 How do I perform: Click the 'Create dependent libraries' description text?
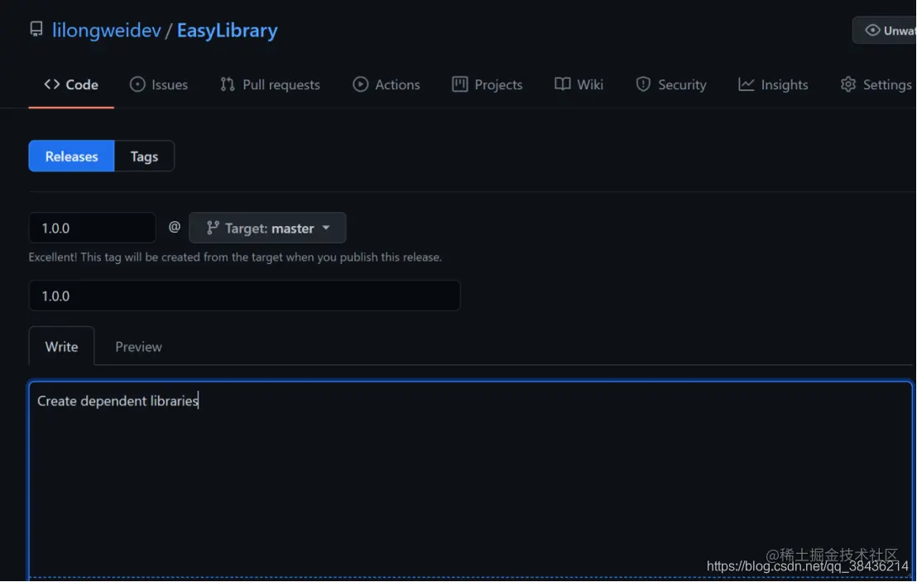118,401
